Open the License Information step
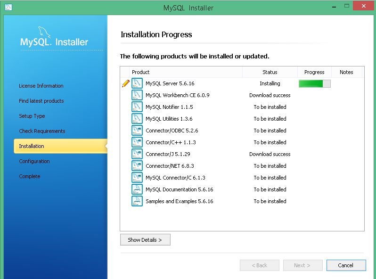 [x=41, y=86]
